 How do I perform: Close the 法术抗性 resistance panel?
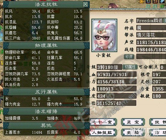pos(86,4)
